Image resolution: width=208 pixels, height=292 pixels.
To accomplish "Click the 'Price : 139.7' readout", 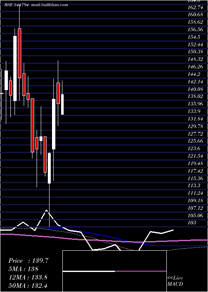I will (x=29, y=261).
